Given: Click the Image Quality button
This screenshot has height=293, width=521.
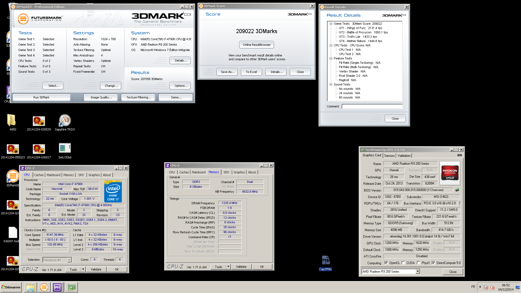Looking at the screenshot, I should pyautogui.click(x=101, y=97).
